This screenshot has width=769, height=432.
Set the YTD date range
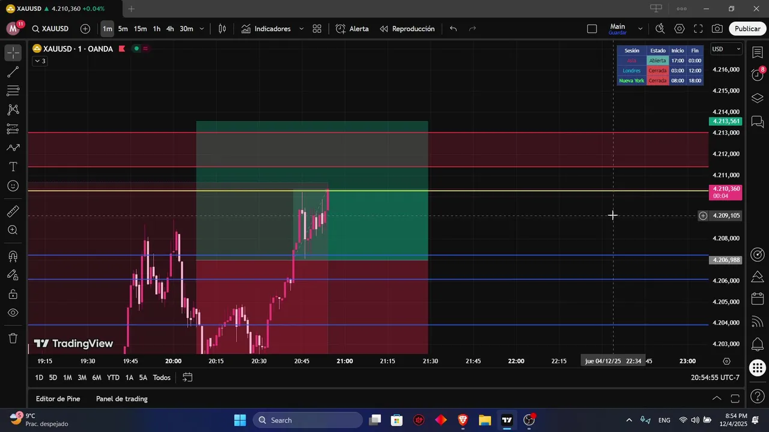(x=113, y=377)
